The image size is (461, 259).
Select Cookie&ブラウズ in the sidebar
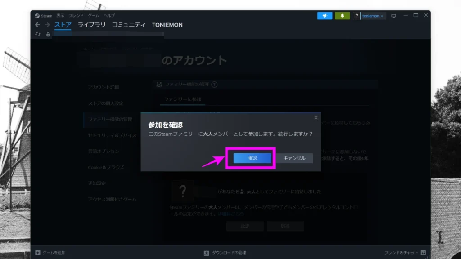106,167
